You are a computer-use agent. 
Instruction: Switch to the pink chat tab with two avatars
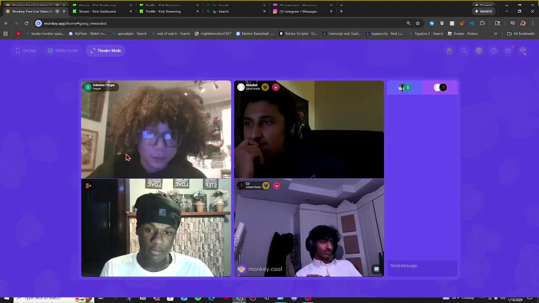pyautogui.click(x=440, y=88)
